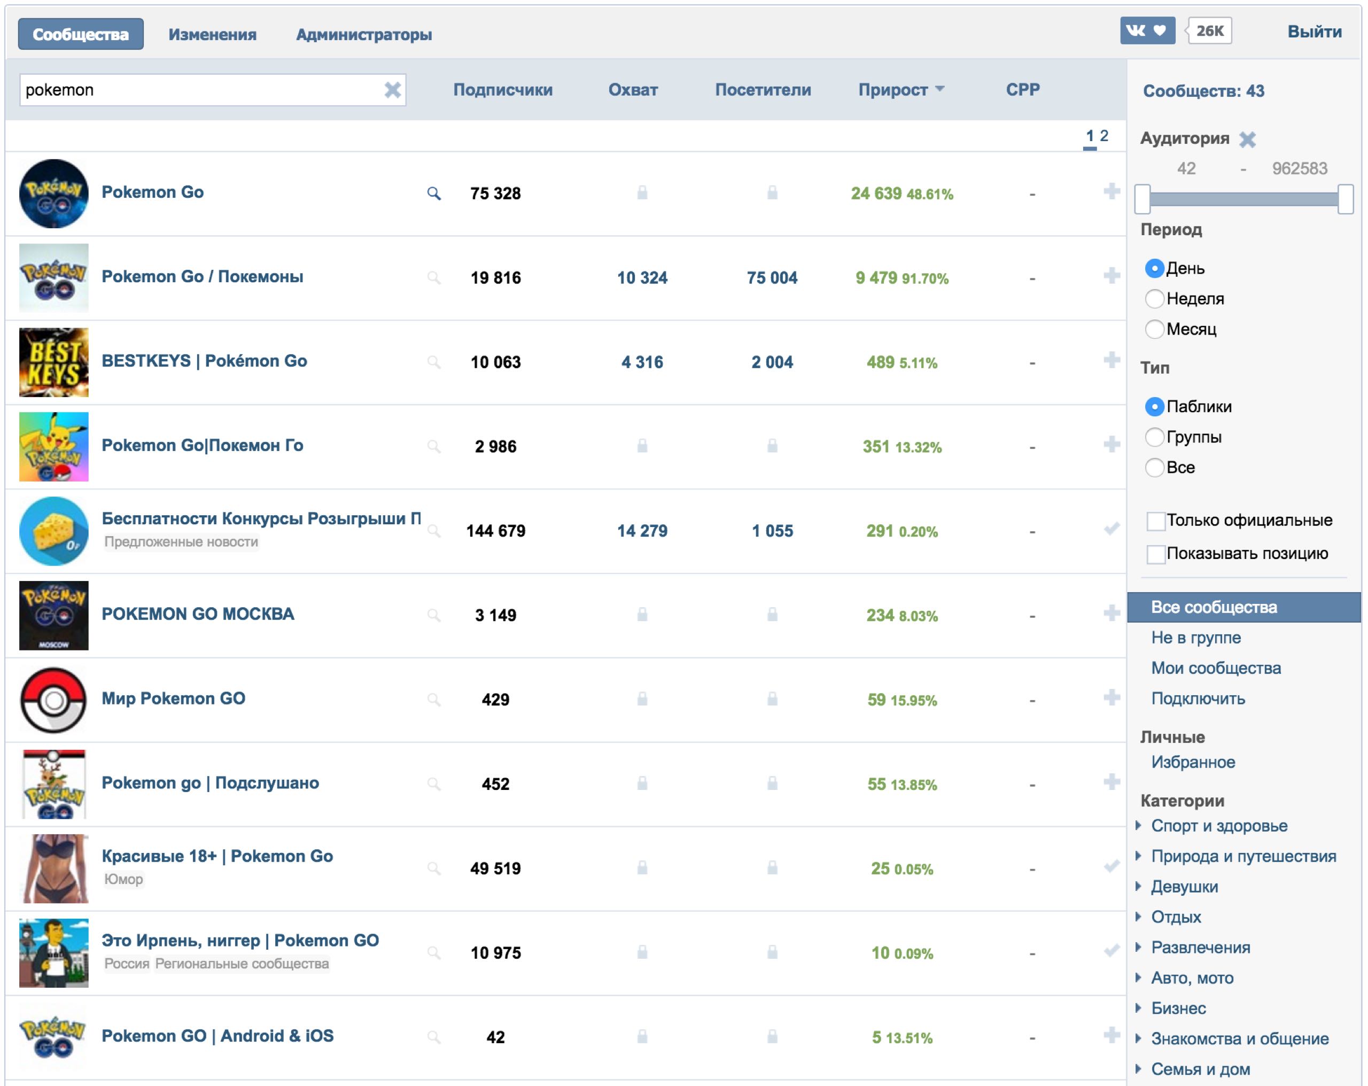Add POKEMON GO МОСКВА with plus icon
Image resolution: width=1368 pixels, height=1086 pixels.
coord(1111,612)
